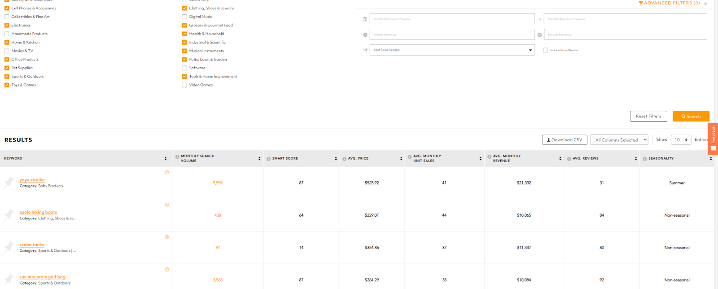Collapse the Advanced Filters panel

click(705, 3)
